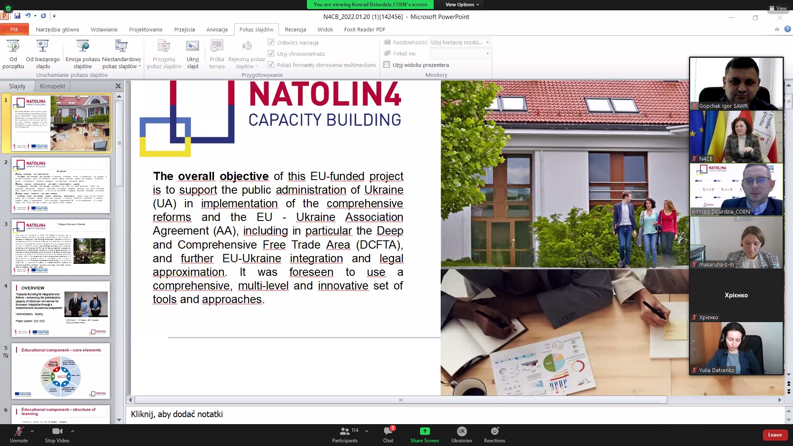Click green encryption shield icon
The width and height of the screenshot is (793, 446).
pos(8,8)
